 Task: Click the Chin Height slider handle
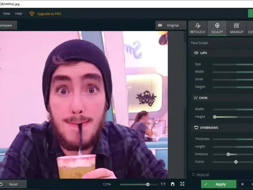point(215,117)
